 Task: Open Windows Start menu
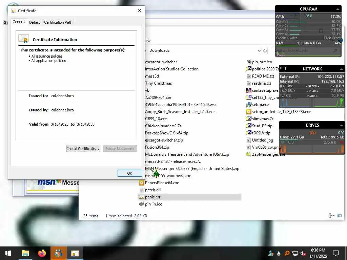[8, 253]
